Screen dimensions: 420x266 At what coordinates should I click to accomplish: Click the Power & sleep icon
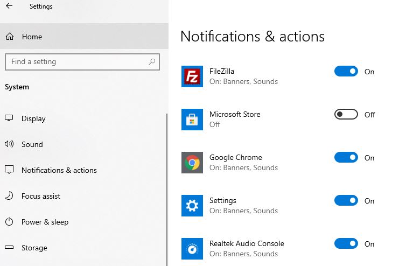point(9,221)
